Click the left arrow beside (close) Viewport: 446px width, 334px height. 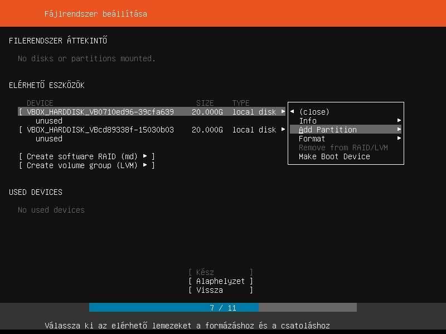coord(292,112)
